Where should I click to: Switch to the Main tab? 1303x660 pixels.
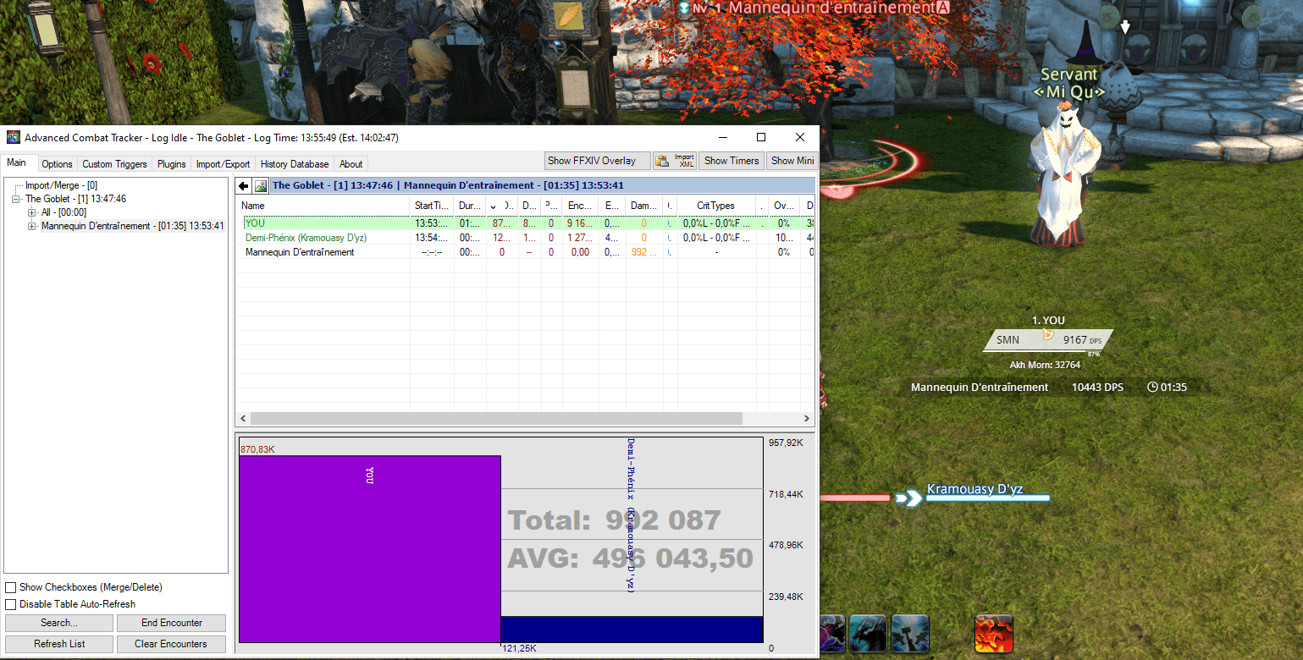pyautogui.click(x=17, y=162)
